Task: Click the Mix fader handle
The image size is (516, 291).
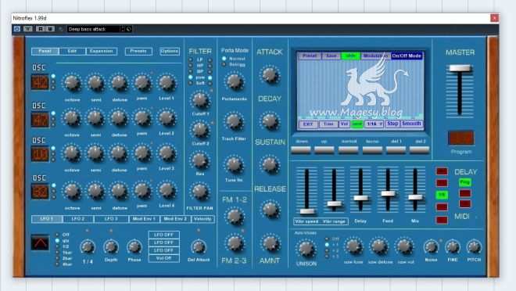Action: coord(415,197)
